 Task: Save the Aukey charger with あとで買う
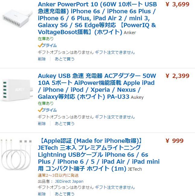[65, 124]
